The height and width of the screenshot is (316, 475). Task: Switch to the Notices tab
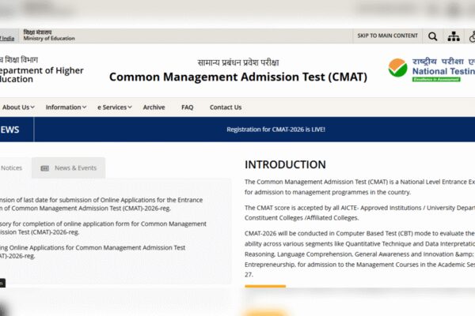12,167
